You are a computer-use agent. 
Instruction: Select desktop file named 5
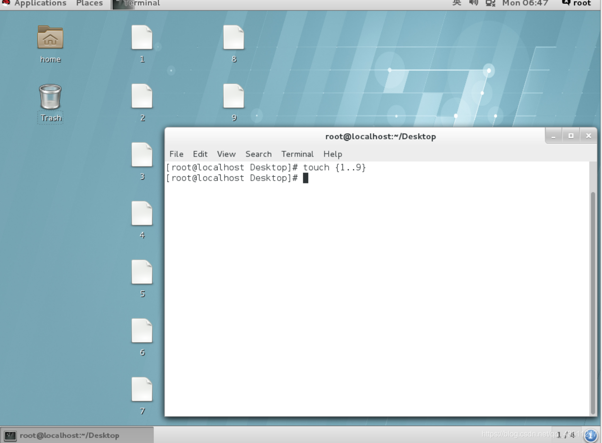tap(142, 272)
